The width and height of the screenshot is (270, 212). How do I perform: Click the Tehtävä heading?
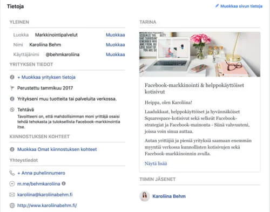(25, 110)
